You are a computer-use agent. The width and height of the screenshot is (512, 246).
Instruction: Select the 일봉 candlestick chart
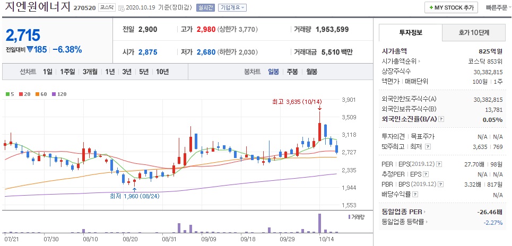click(x=274, y=72)
